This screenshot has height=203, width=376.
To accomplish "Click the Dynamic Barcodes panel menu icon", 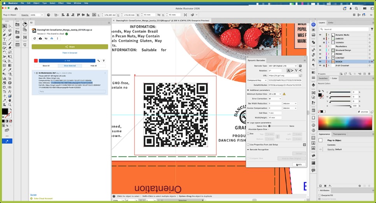I will (304, 60).
